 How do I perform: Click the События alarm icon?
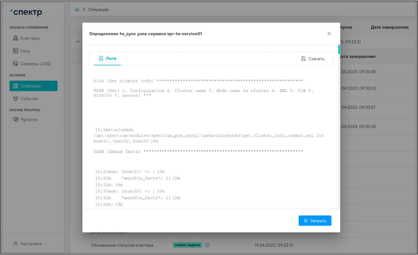15,99
